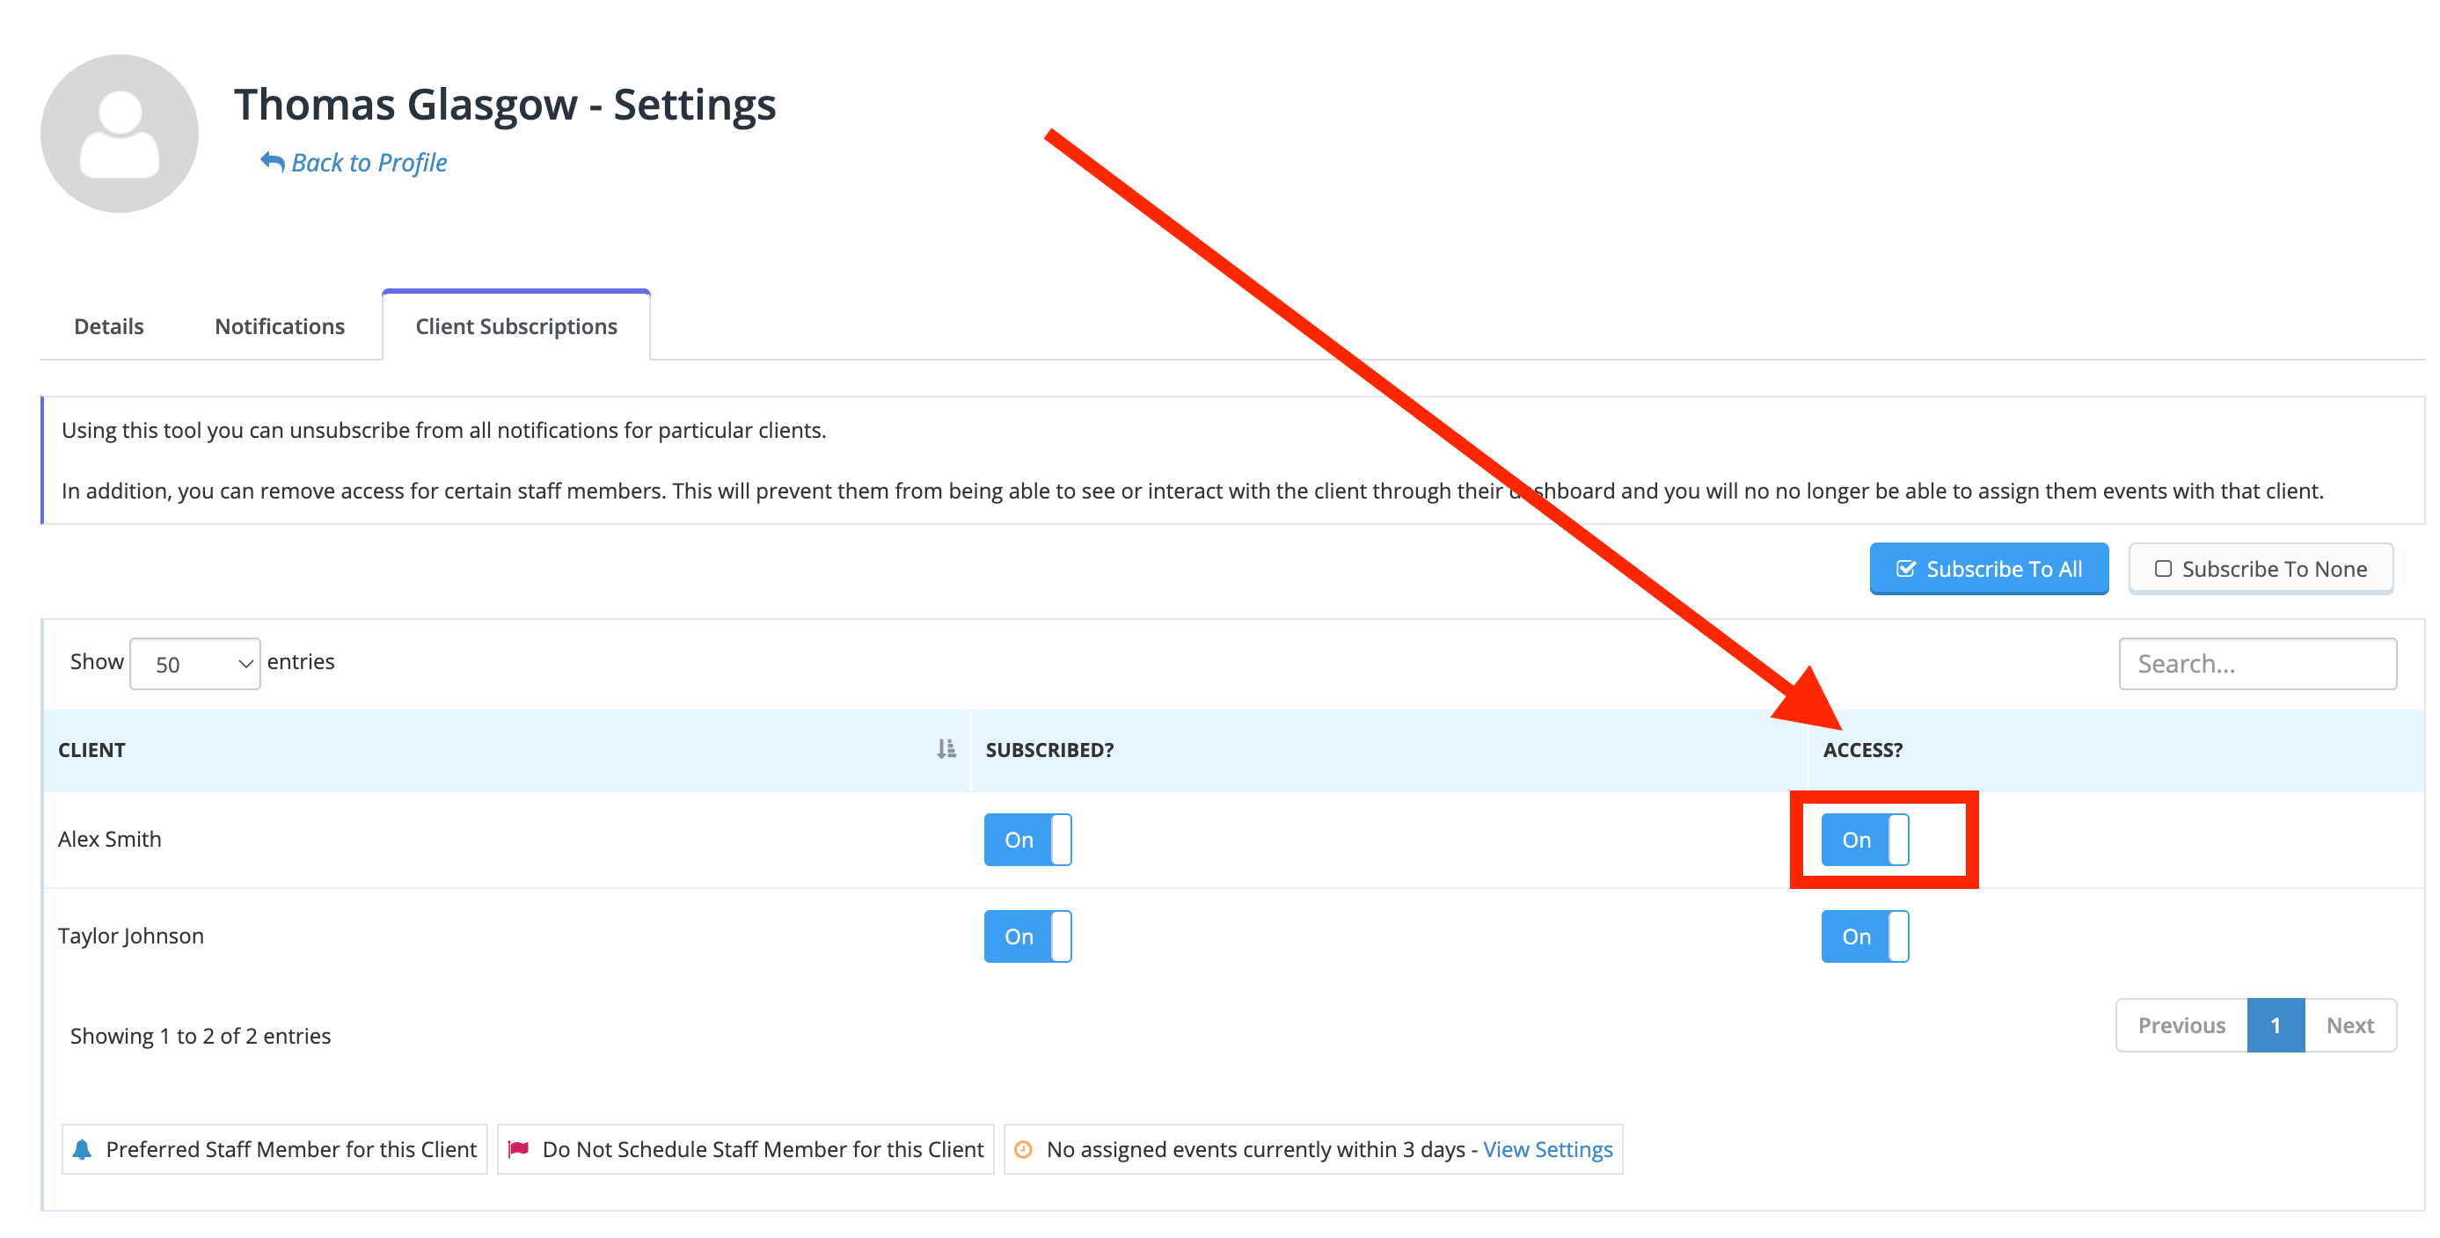Switch to the Notifications tab
Image resolution: width=2440 pixels, height=1238 pixels.
point(280,325)
